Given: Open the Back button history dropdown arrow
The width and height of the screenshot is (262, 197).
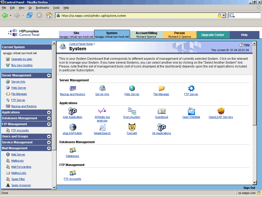Looking at the screenshot, I should [x=10, y=16].
